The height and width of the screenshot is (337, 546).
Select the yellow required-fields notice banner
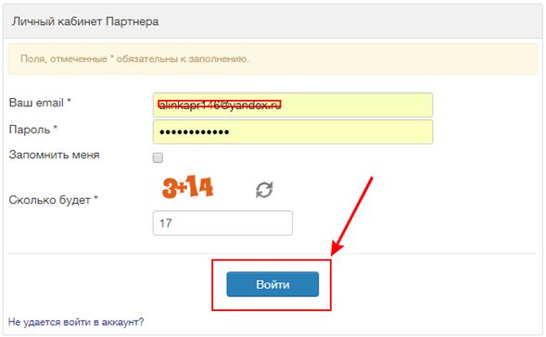pos(273,58)
